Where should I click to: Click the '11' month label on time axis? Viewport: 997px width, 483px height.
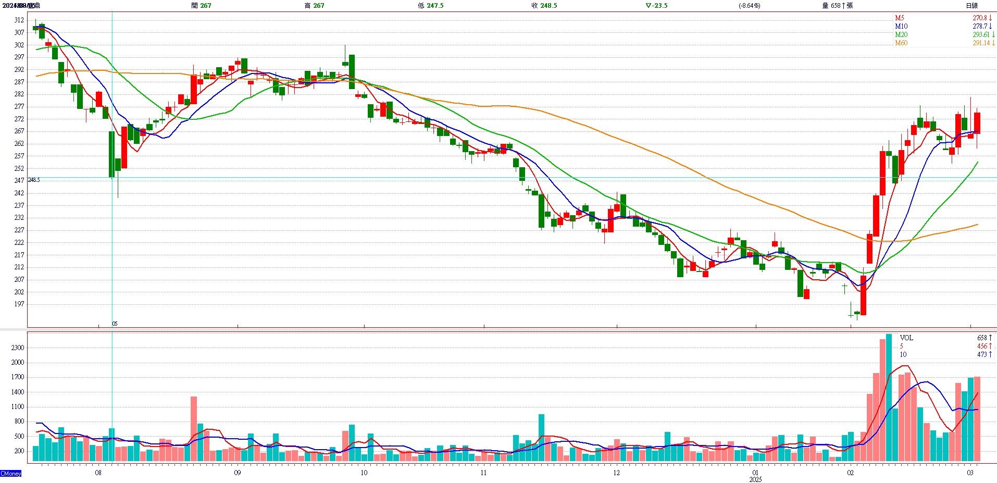pos(483,473)
